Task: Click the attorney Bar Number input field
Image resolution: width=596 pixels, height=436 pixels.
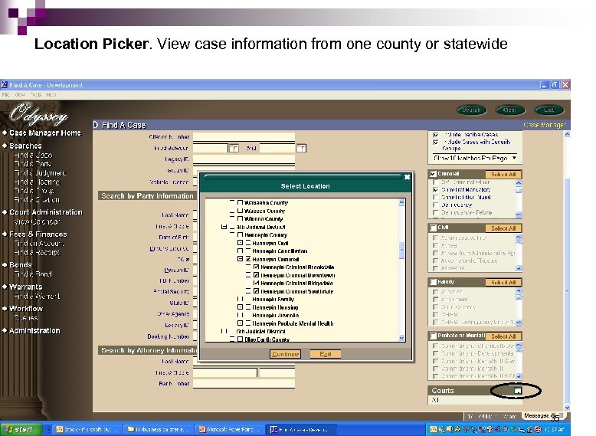Action: pyautogui.click(x=244, y=384)
